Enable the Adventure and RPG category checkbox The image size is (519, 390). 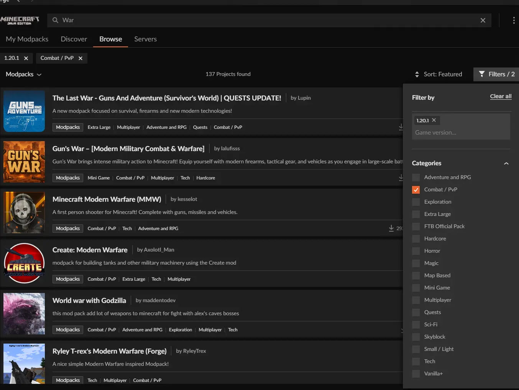coord(416,177)
